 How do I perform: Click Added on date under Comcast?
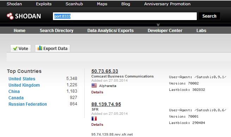tap(109, 81)
